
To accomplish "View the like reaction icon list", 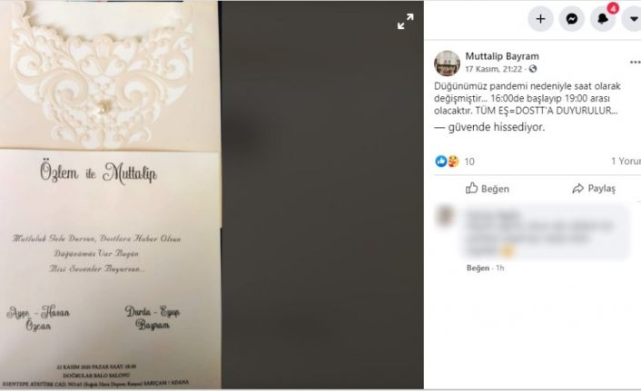I will (x=441, y=161).
